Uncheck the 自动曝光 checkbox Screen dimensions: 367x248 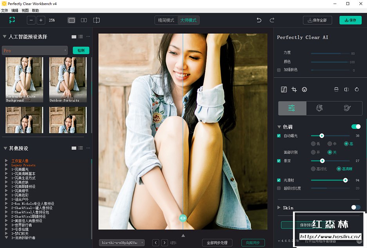pos(279,136)
